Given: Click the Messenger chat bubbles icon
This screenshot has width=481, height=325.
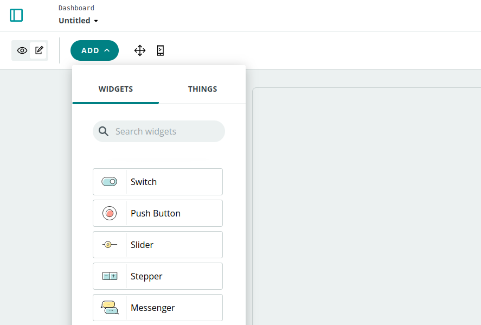Looking at the screenshot, I should click(110, 308).
